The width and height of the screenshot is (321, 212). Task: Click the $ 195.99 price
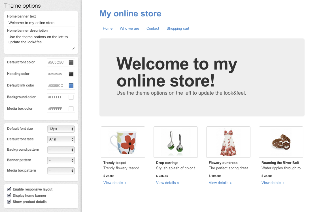click(x=215, y=176)
